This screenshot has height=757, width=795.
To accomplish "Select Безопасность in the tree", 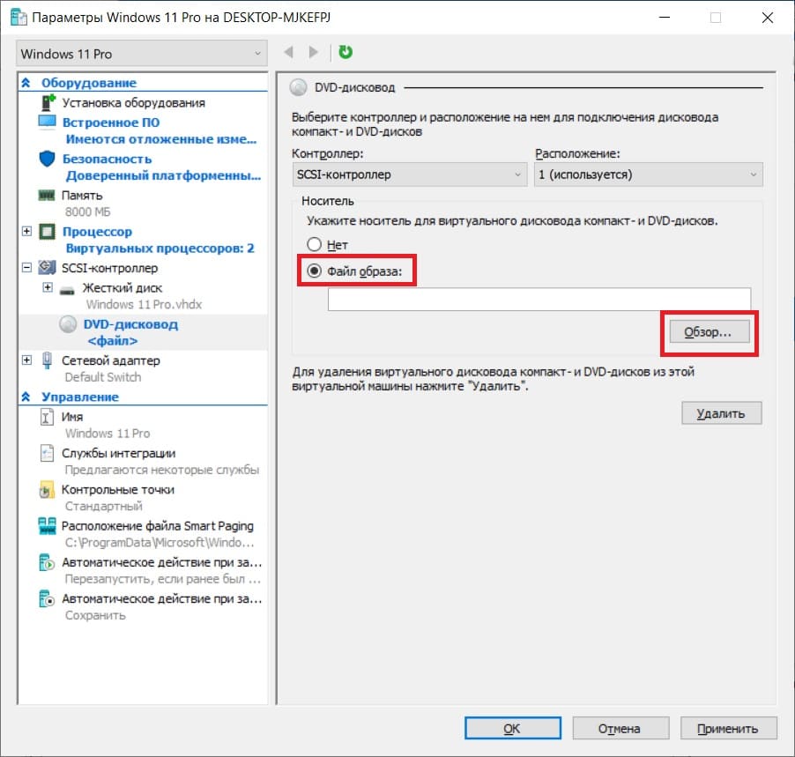I will (107, 159).
